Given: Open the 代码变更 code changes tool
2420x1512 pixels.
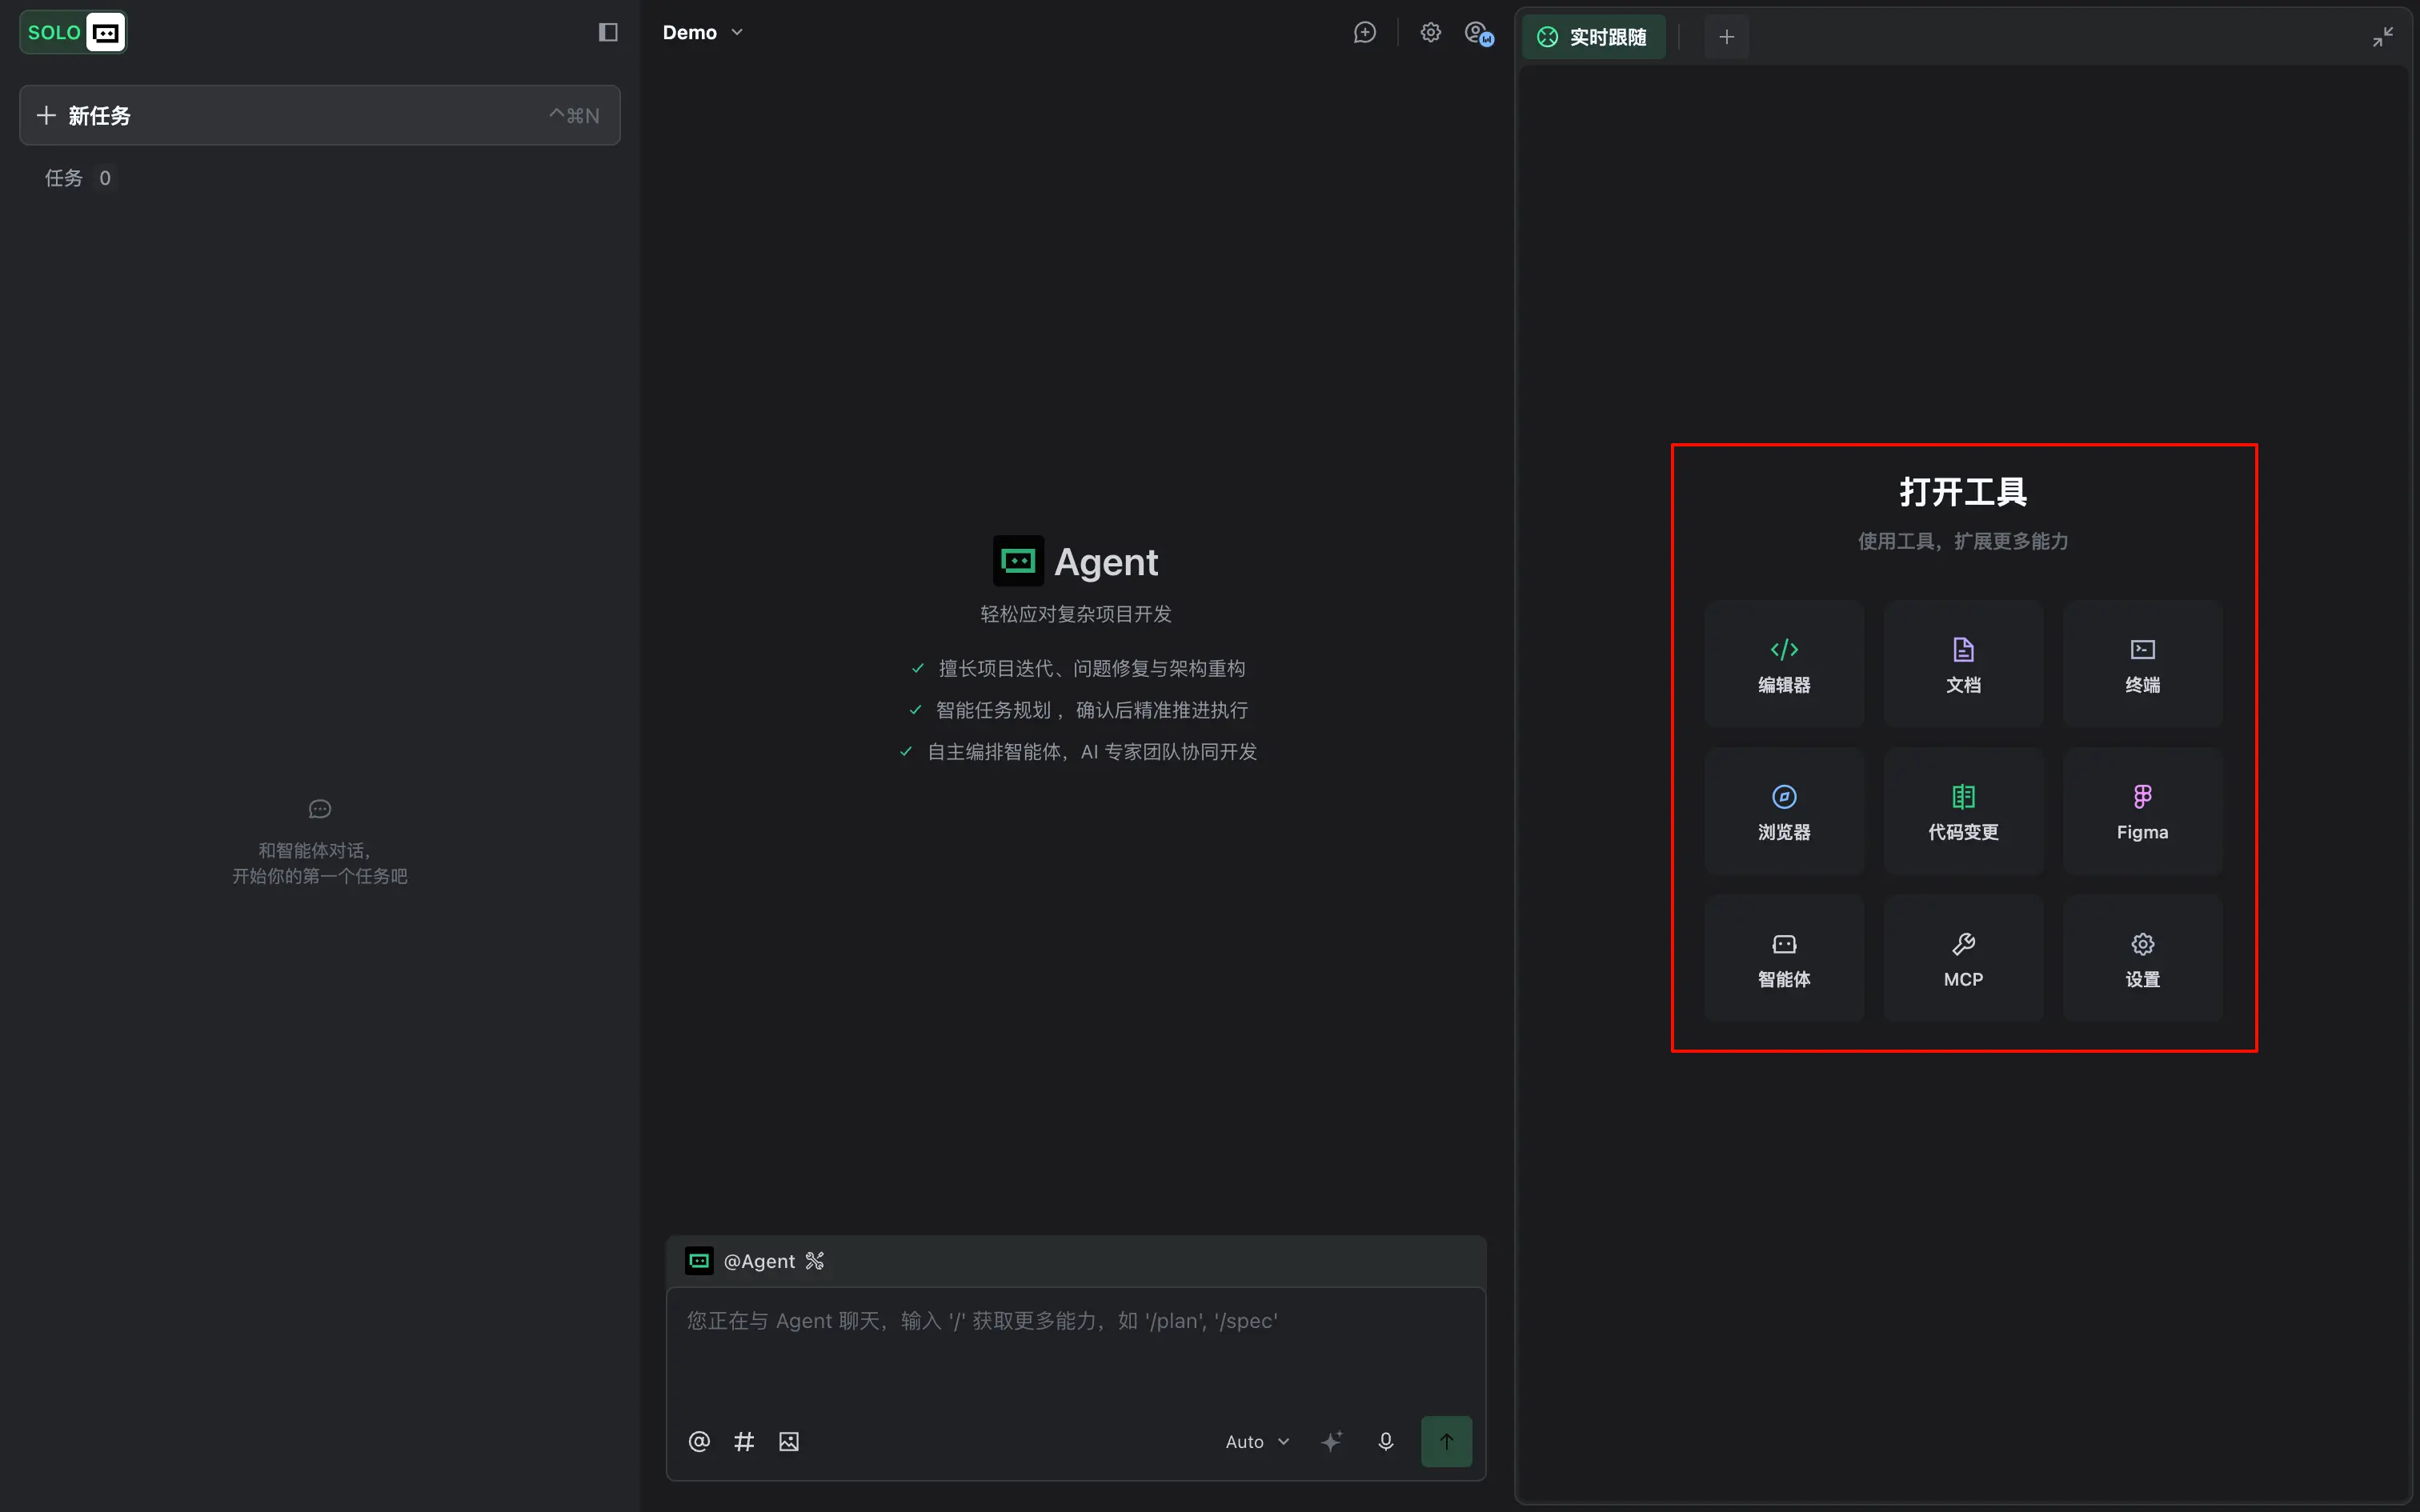Looking at the screenshot, I should (1963, 811).
